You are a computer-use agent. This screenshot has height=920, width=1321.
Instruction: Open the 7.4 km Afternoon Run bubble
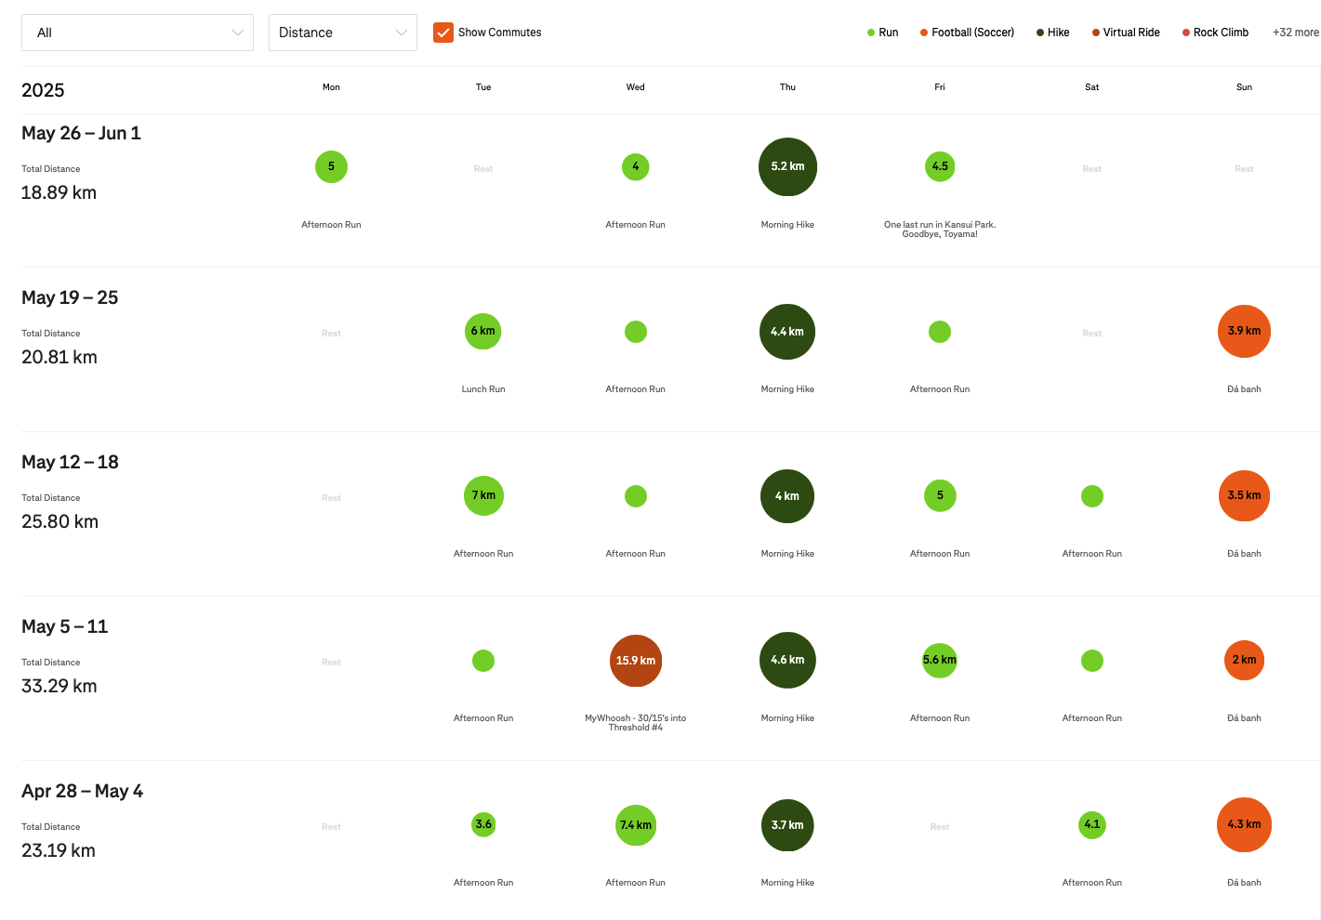pos(636,825)
